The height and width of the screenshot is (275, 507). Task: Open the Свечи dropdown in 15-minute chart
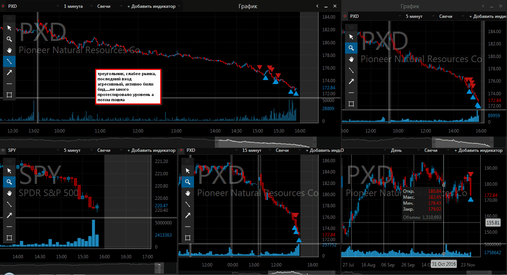(x=288, y=150)
